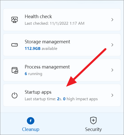This screenshot has width=124, height=135.
Task: Click the Last startup time details
Action: coord(61,99)
